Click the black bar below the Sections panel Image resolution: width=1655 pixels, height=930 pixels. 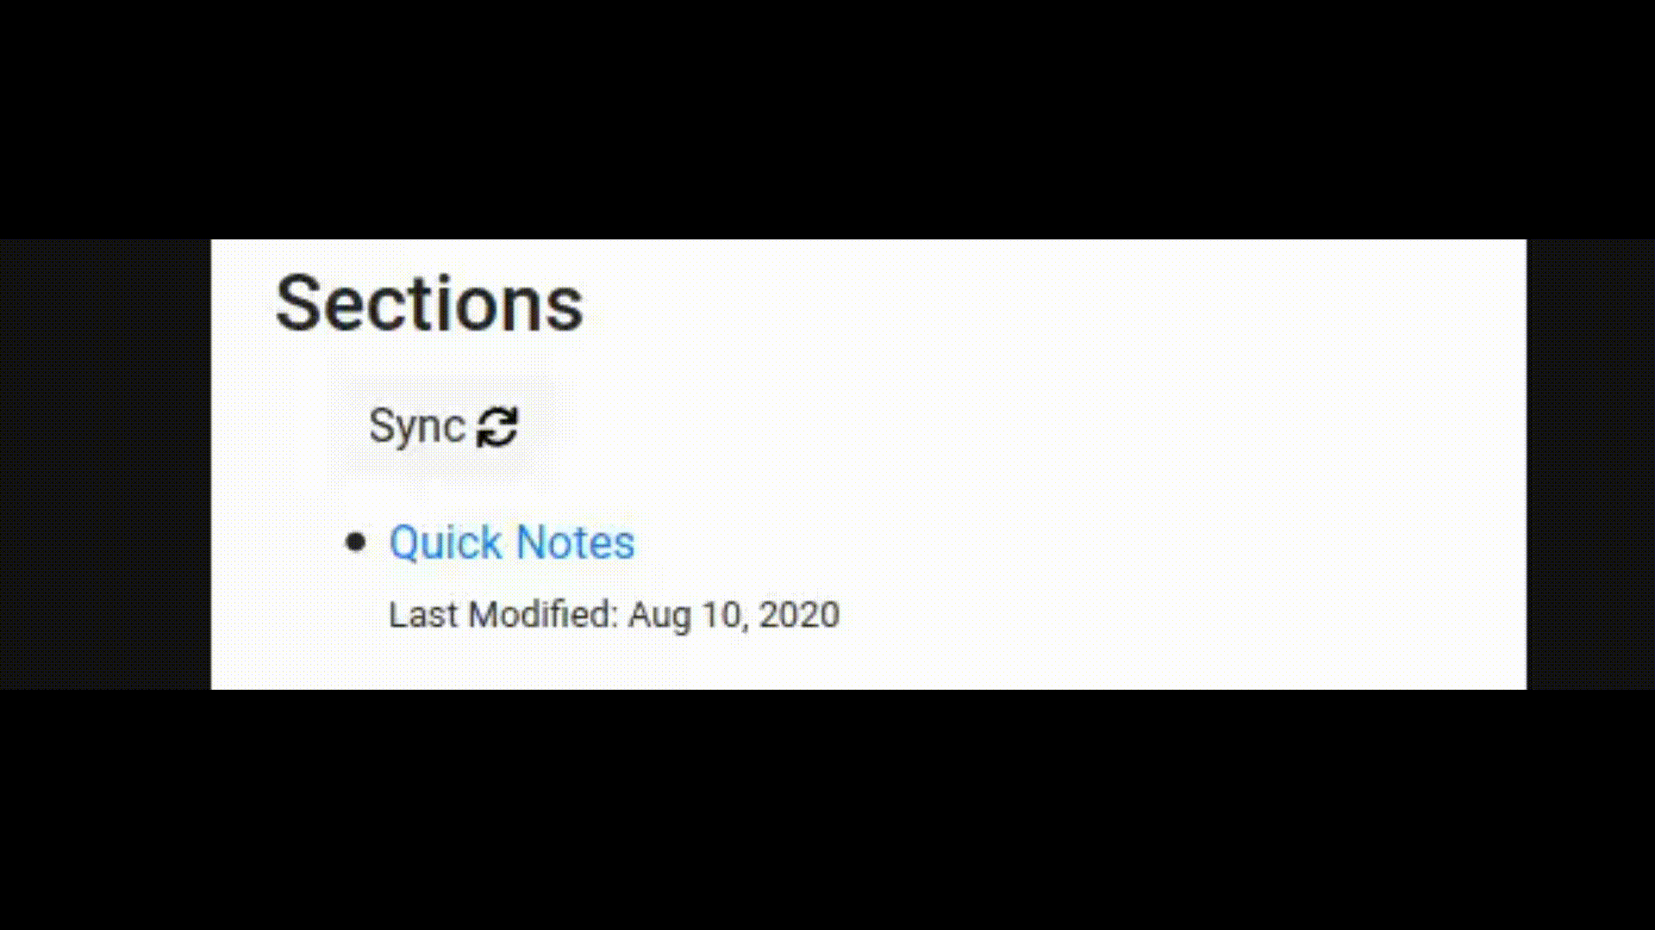click(x=827, y=809)
